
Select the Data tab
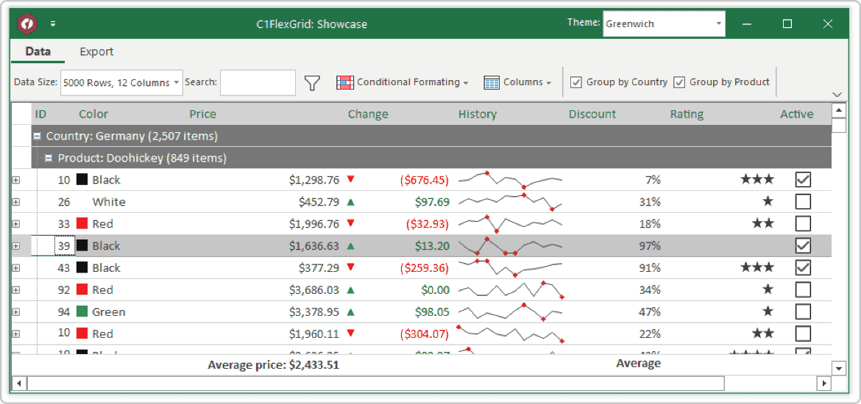38,51
